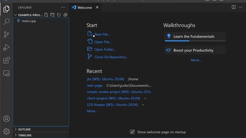Viewport: 246px width, 138px height.
Task: Click the Open File icon under Start
Action: [x=90, y=41]
